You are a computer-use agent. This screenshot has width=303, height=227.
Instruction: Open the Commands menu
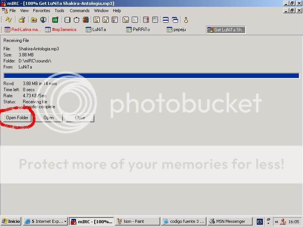point(80,11)
